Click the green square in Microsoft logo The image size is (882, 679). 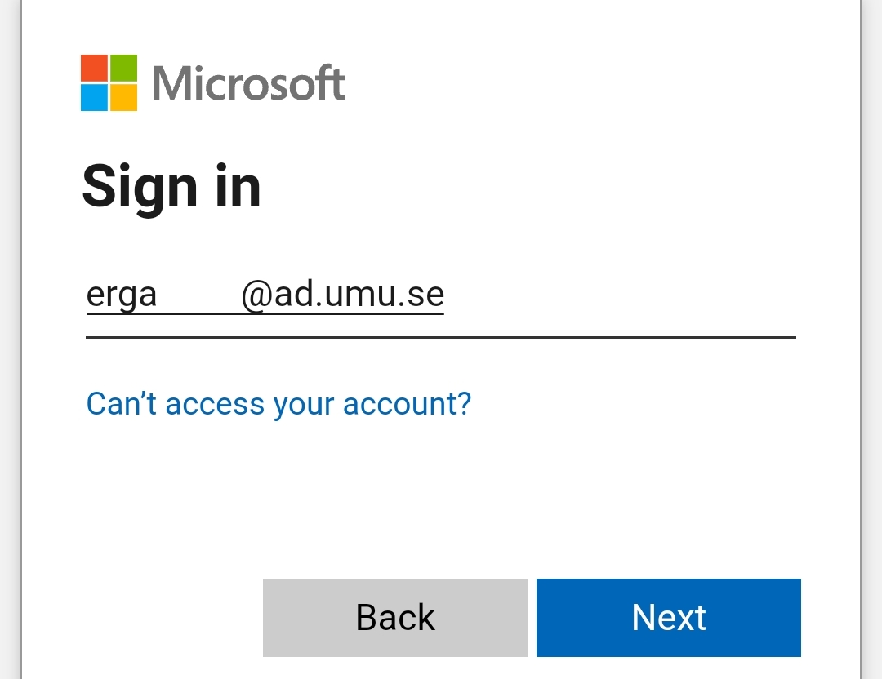(124, 68)
